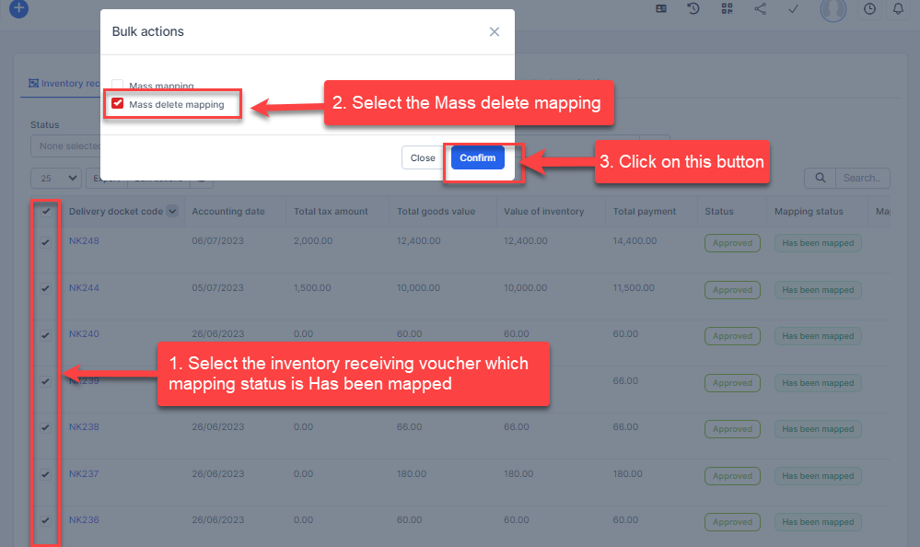Click the timesheet clock icon
This screenshot has width=920, height=547.
pyautogui.click(x=870, y=9)
